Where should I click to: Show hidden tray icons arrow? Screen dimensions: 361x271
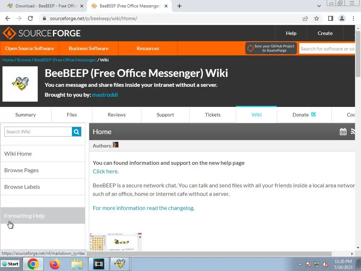pos(300,265)
